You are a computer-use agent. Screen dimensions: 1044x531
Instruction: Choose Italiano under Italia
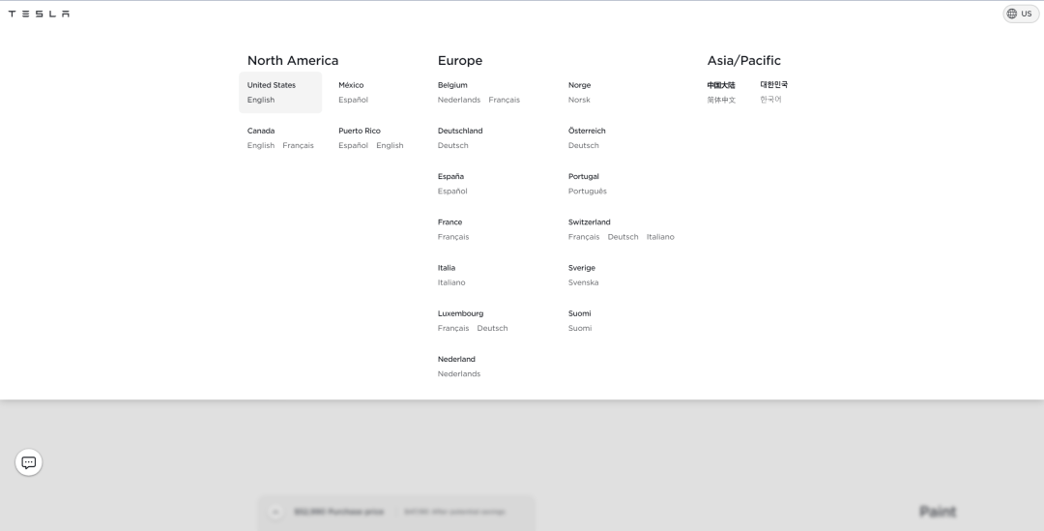[x=451, y=282]
